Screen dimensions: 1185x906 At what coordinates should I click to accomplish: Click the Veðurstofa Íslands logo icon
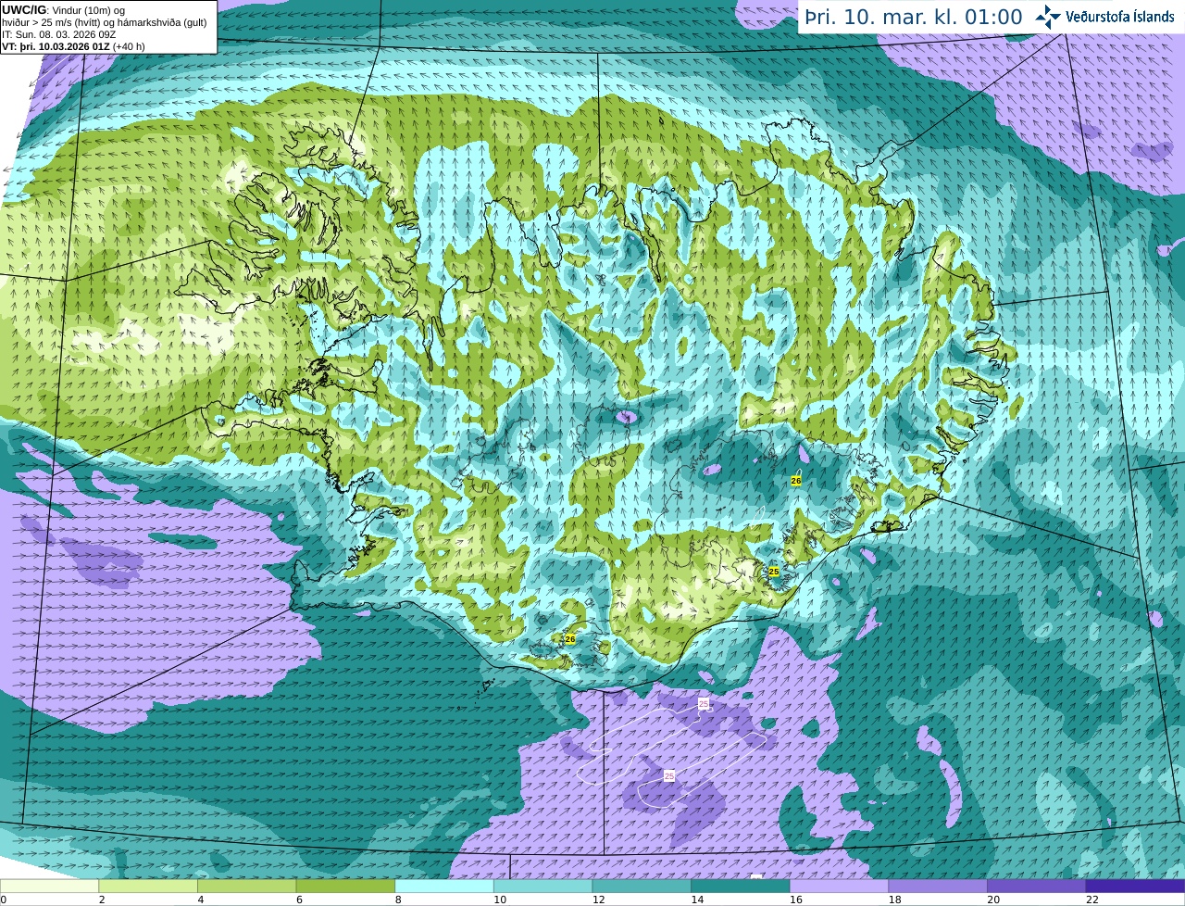[1048, 17]
